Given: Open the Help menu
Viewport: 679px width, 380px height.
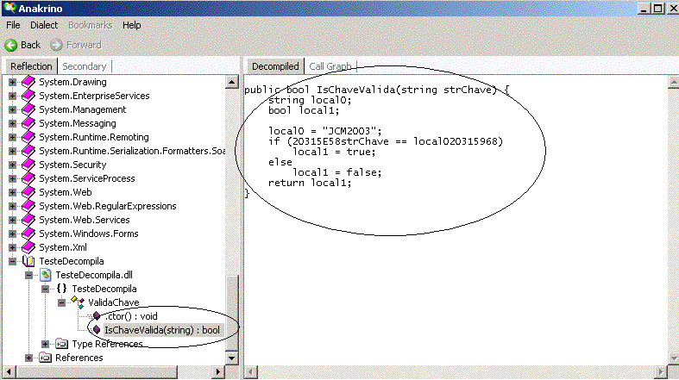Looking at the screenshot, I should (132, 25).
